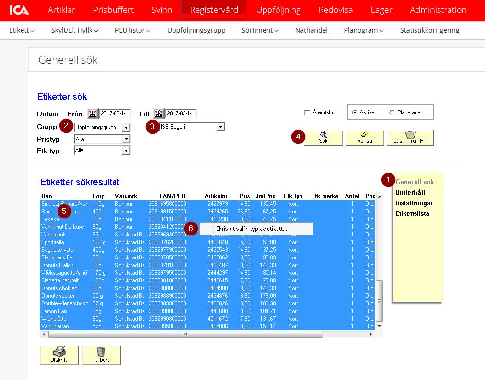Sort by the JmfPris column header

coord(266,196)
